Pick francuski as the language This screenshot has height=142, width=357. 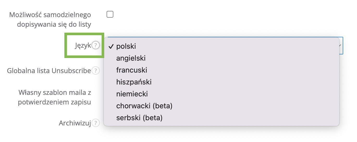point(132,70)
